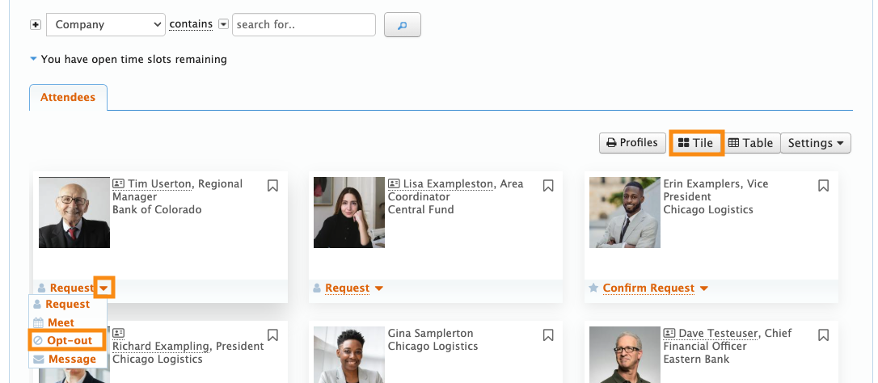878x383 pixels.
Task: Focus the search for text field
Action: (x=304, y=25)
